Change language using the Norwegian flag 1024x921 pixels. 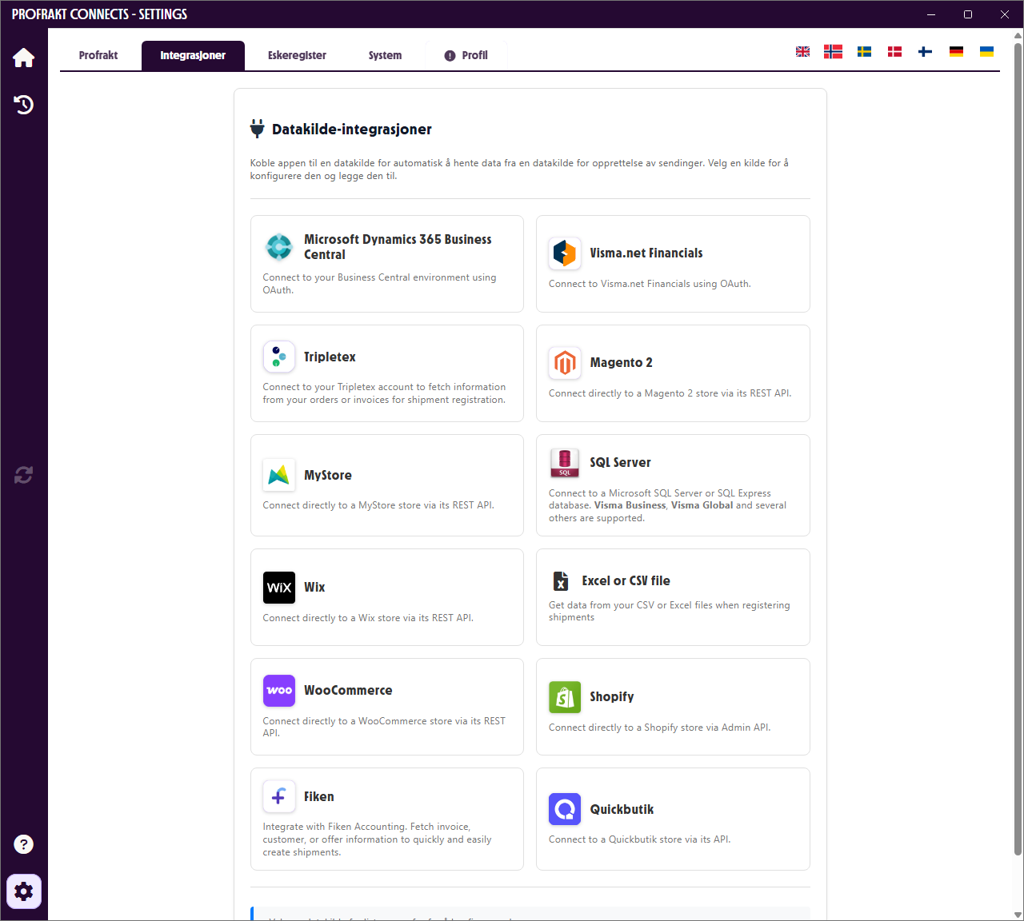click(833, 51)
